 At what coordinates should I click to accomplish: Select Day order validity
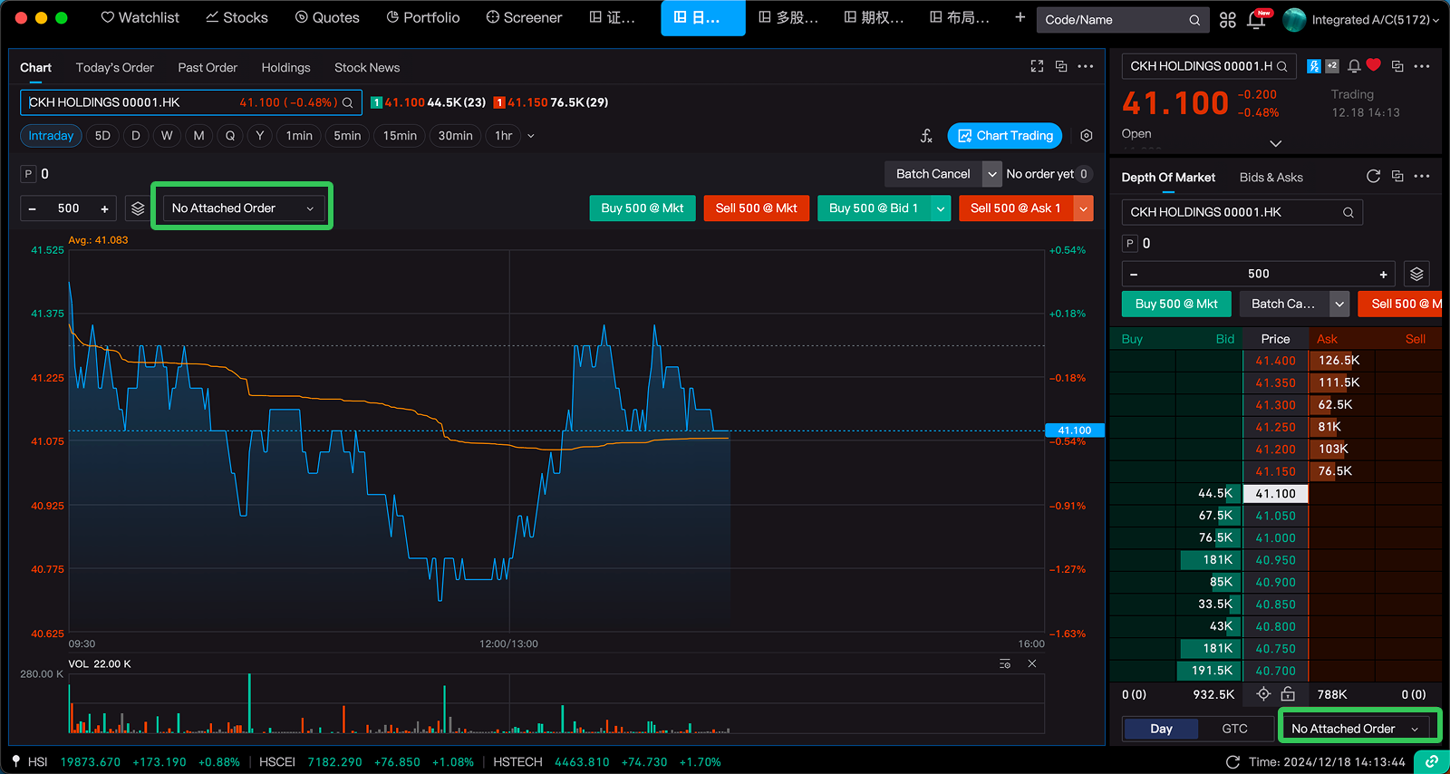[x=1161, y=729]
